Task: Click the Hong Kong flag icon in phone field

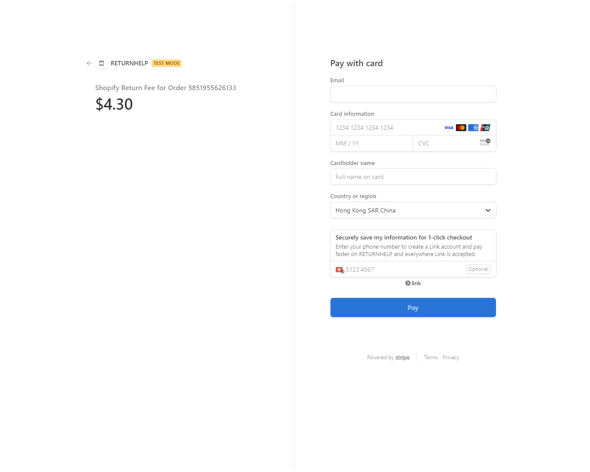Action: [339, 270]
